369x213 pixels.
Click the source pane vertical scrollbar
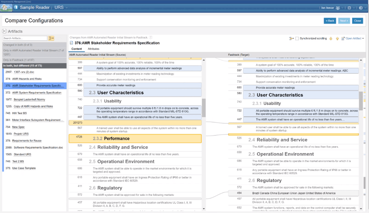pos(204,107)
